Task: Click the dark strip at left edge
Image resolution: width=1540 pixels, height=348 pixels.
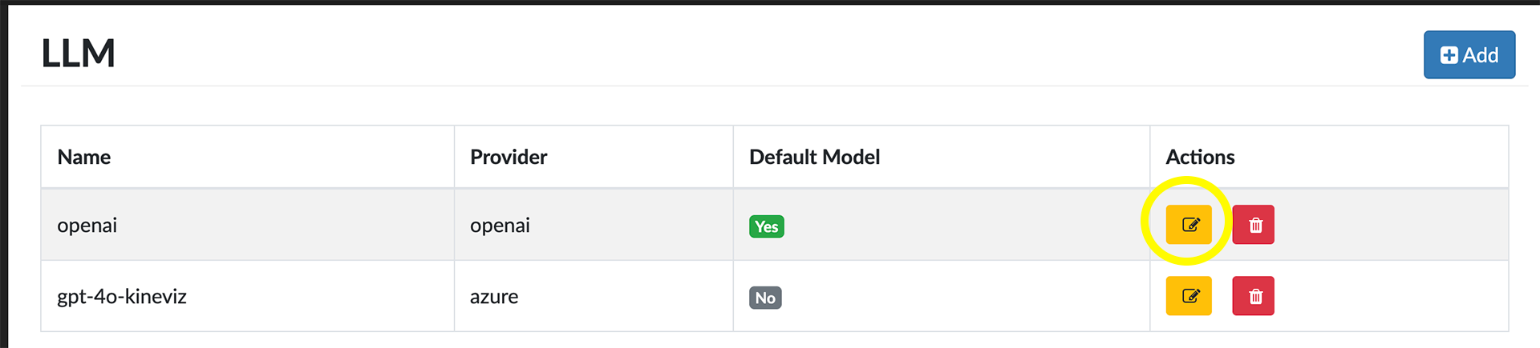Action: [3, 176]
